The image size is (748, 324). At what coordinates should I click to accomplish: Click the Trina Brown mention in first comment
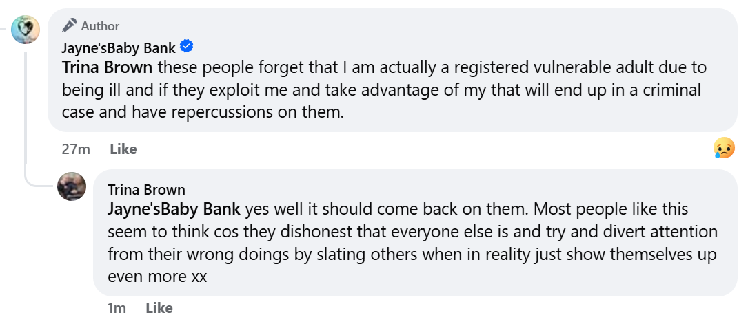tap(107, 68)
